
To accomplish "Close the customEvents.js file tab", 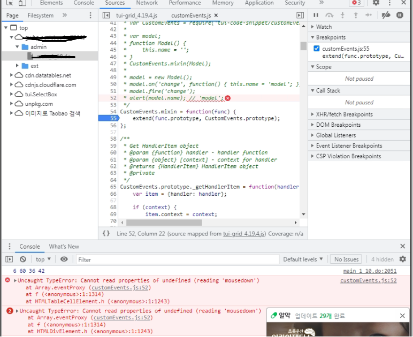I will click(x=216, y=16).
